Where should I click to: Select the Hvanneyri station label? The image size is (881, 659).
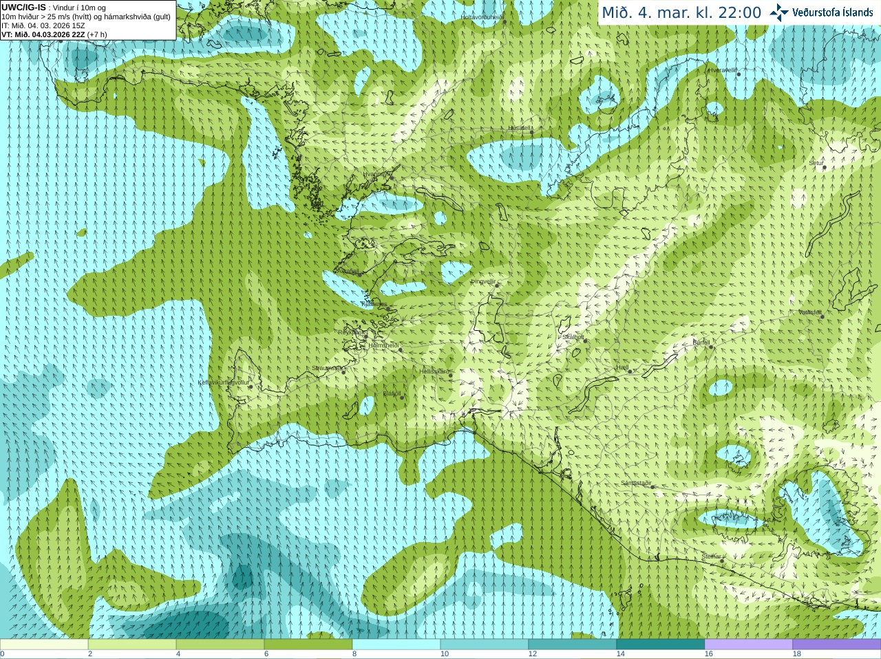tap(376, 174)
